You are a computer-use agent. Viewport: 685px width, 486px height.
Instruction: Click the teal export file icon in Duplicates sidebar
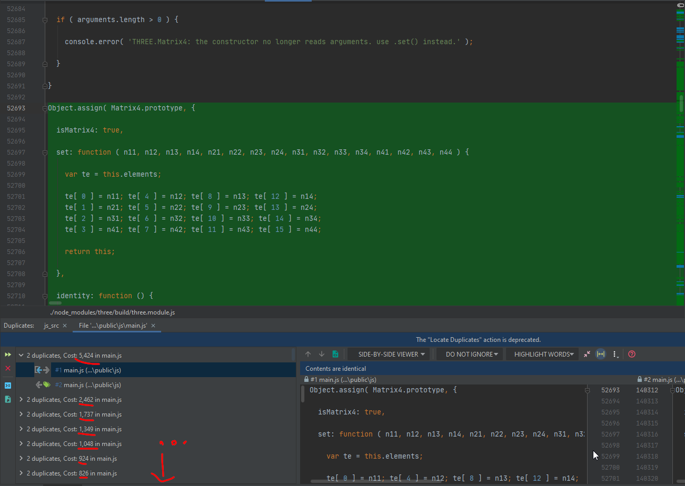[8, 399]
